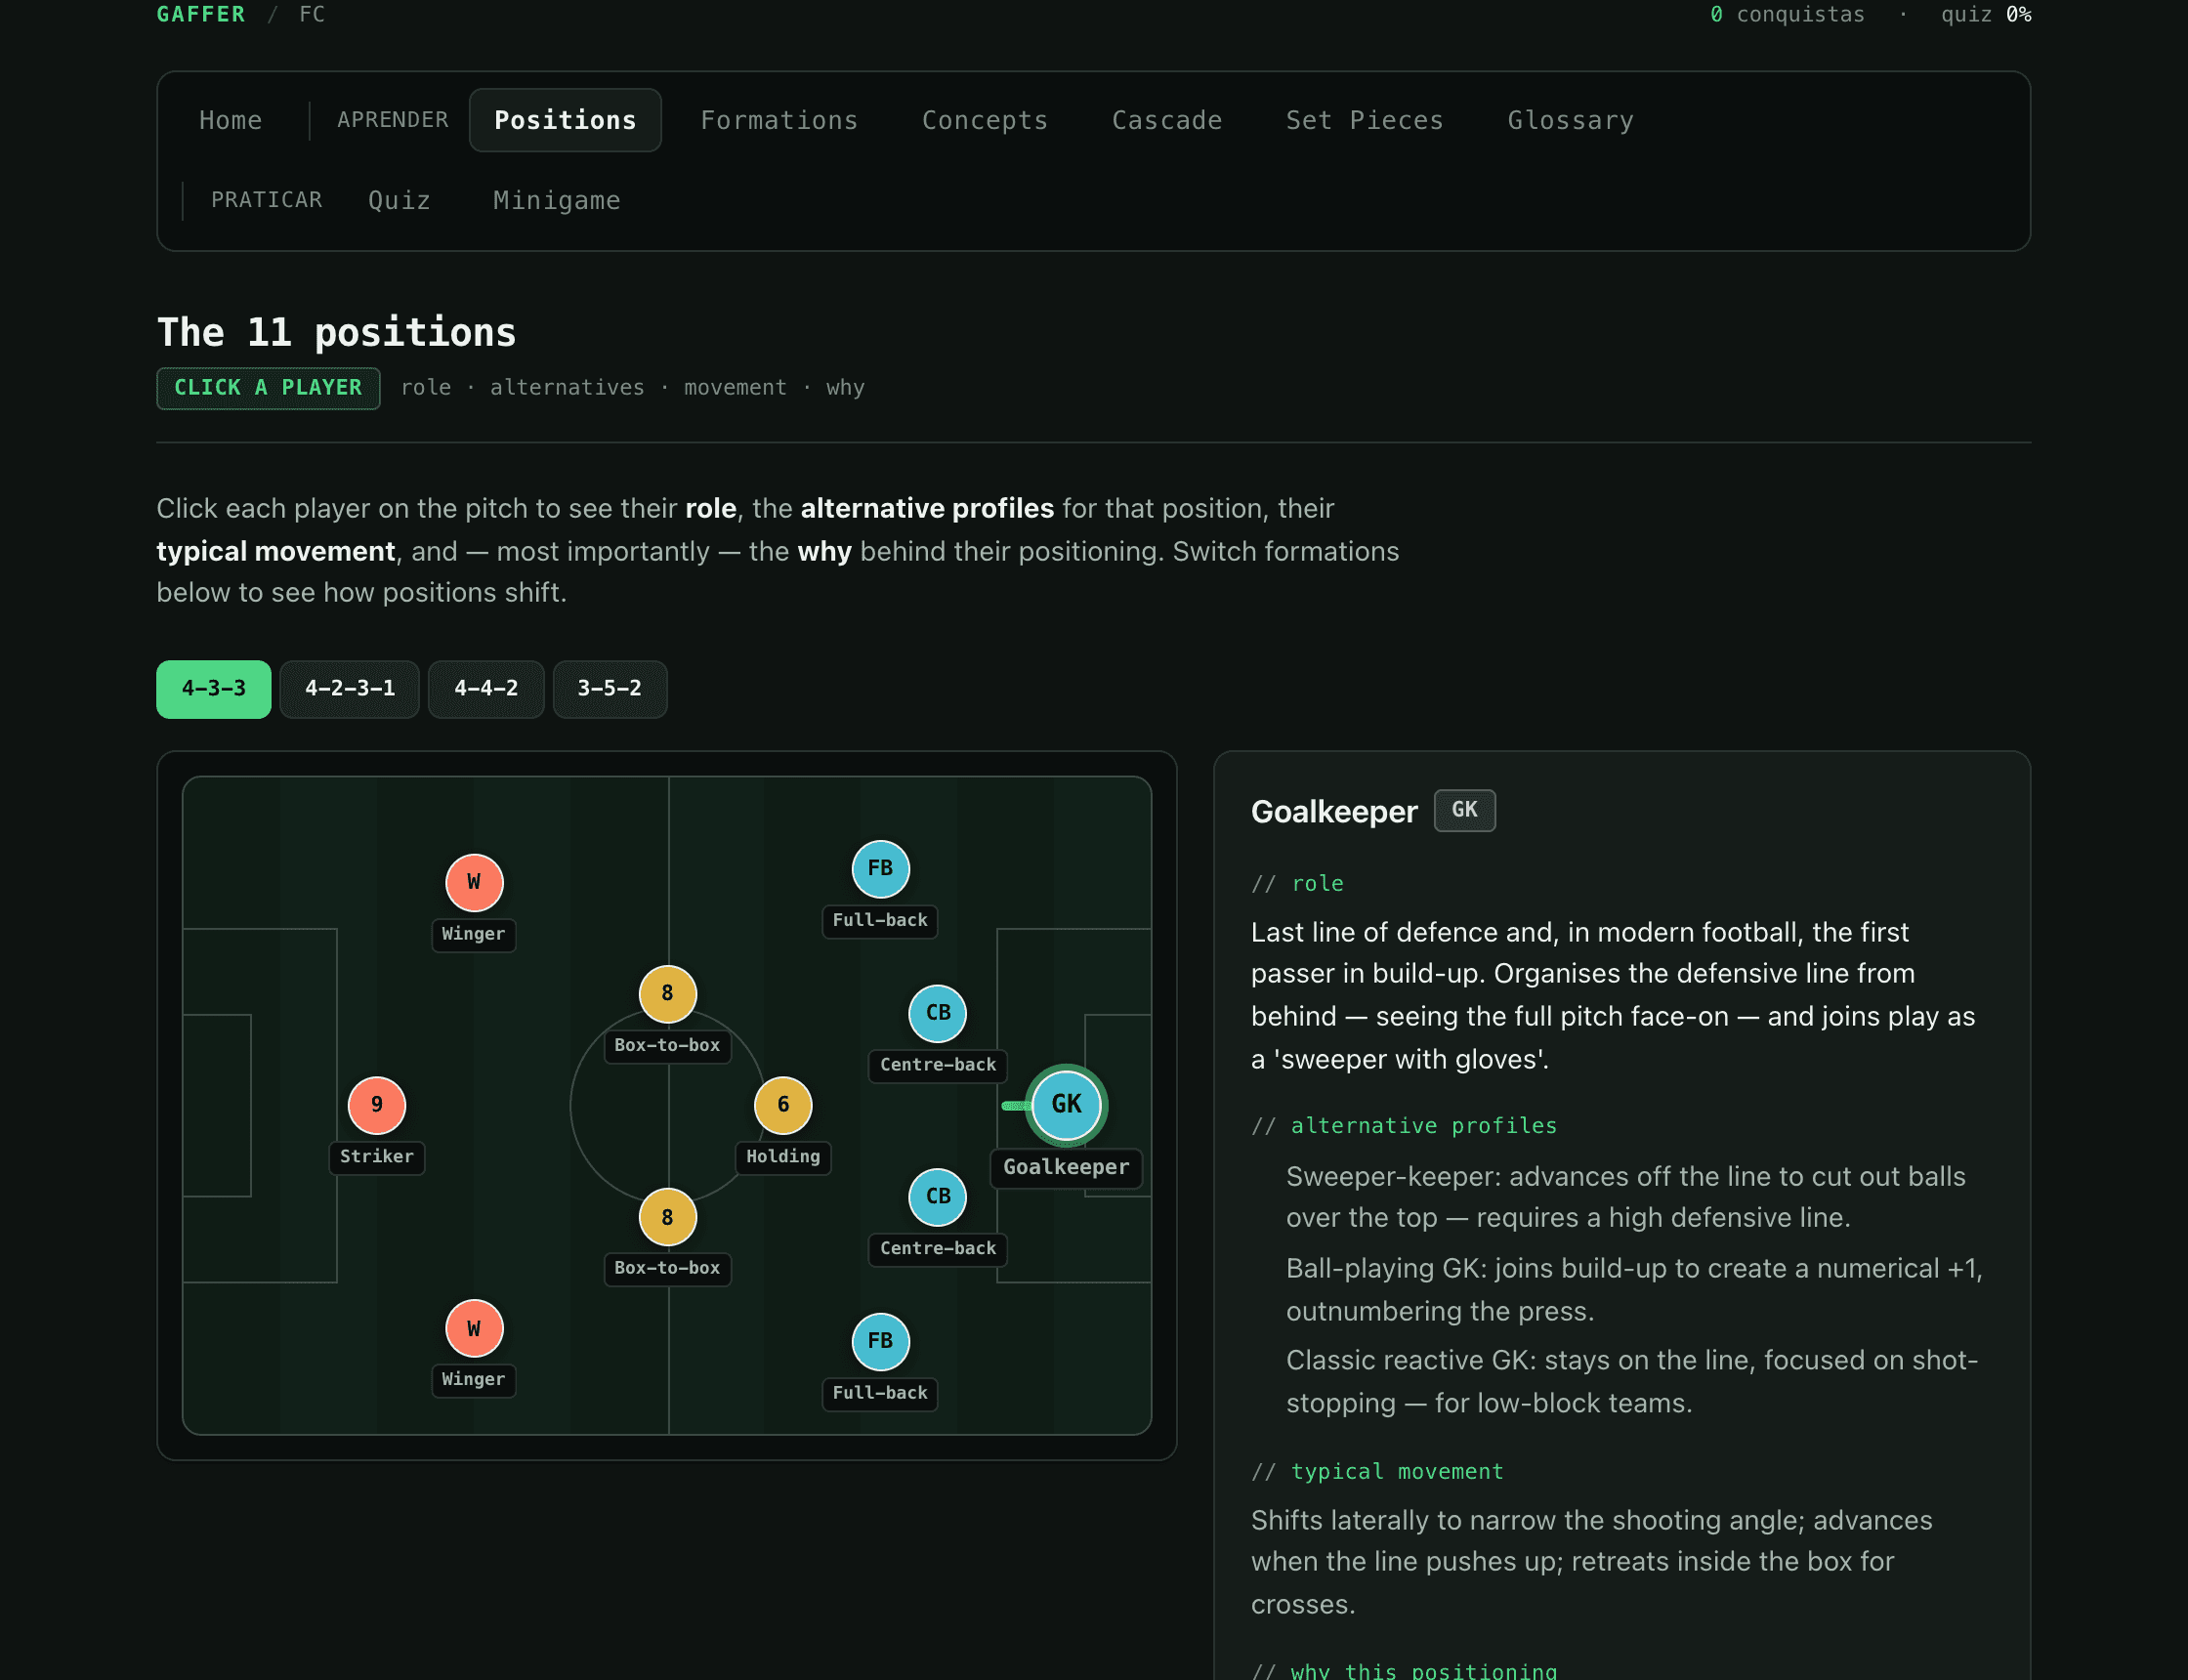Image resolution: width=2188 pixels, height=1680 pixels.
Task: Open the Quiz practice page
Action: pyautogui.click(x=400, y=200)
